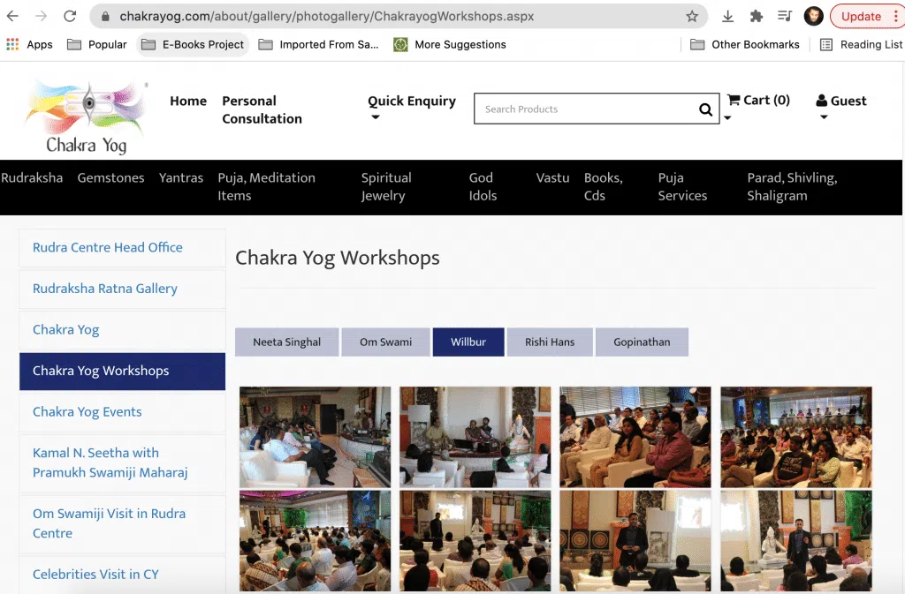
Task: Open the Guest account link
Action: pyautogui.click(x=841, y=101)
